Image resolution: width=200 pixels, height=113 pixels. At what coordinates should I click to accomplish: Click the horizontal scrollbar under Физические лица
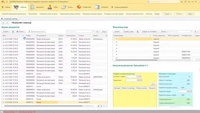click(x=137, y=60)
